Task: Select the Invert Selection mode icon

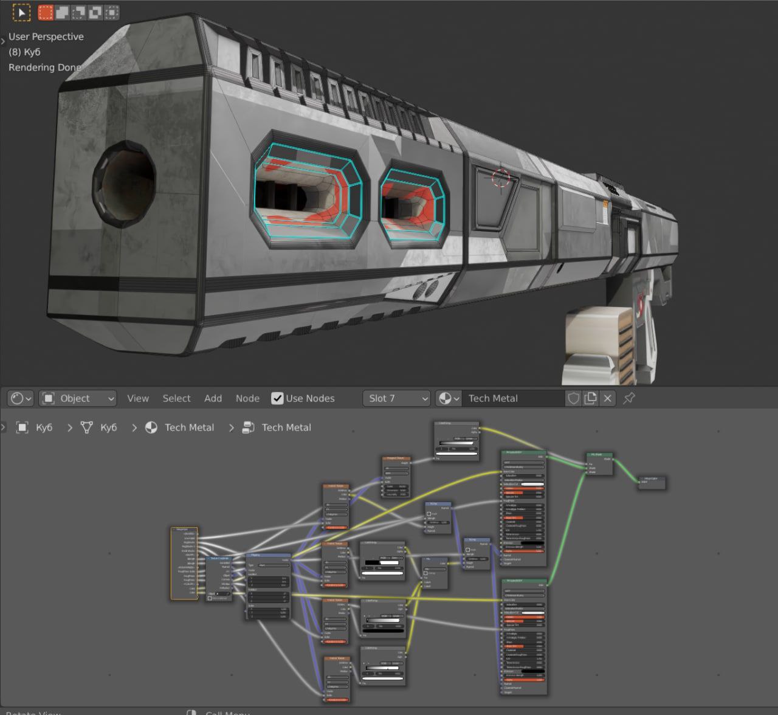Action: click(x=95, y=12)
